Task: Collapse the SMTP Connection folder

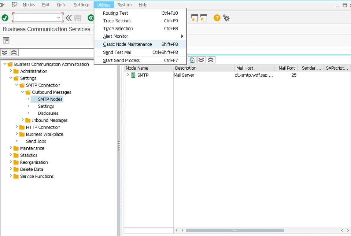Action: (16, 85)
